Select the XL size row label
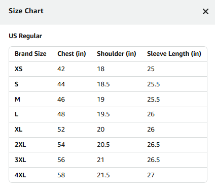 click(x=19, y=130)
